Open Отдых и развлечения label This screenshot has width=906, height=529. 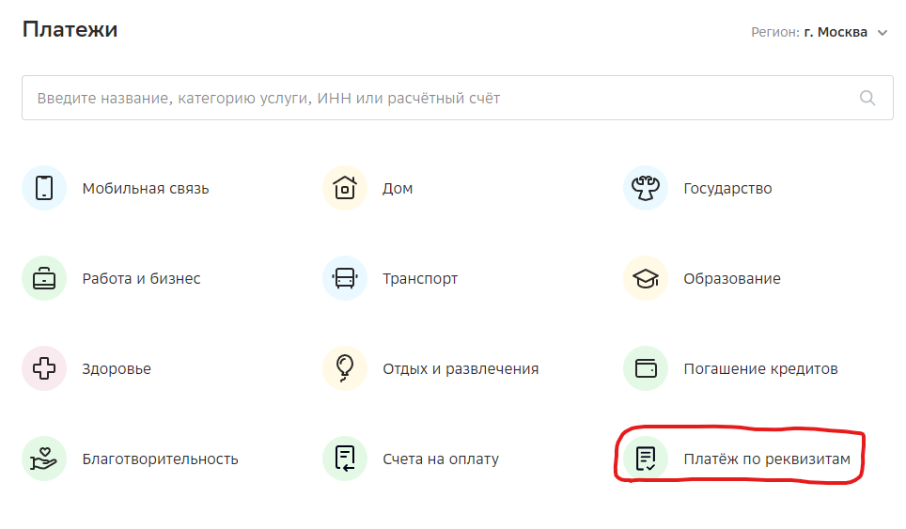coord(461,369)
